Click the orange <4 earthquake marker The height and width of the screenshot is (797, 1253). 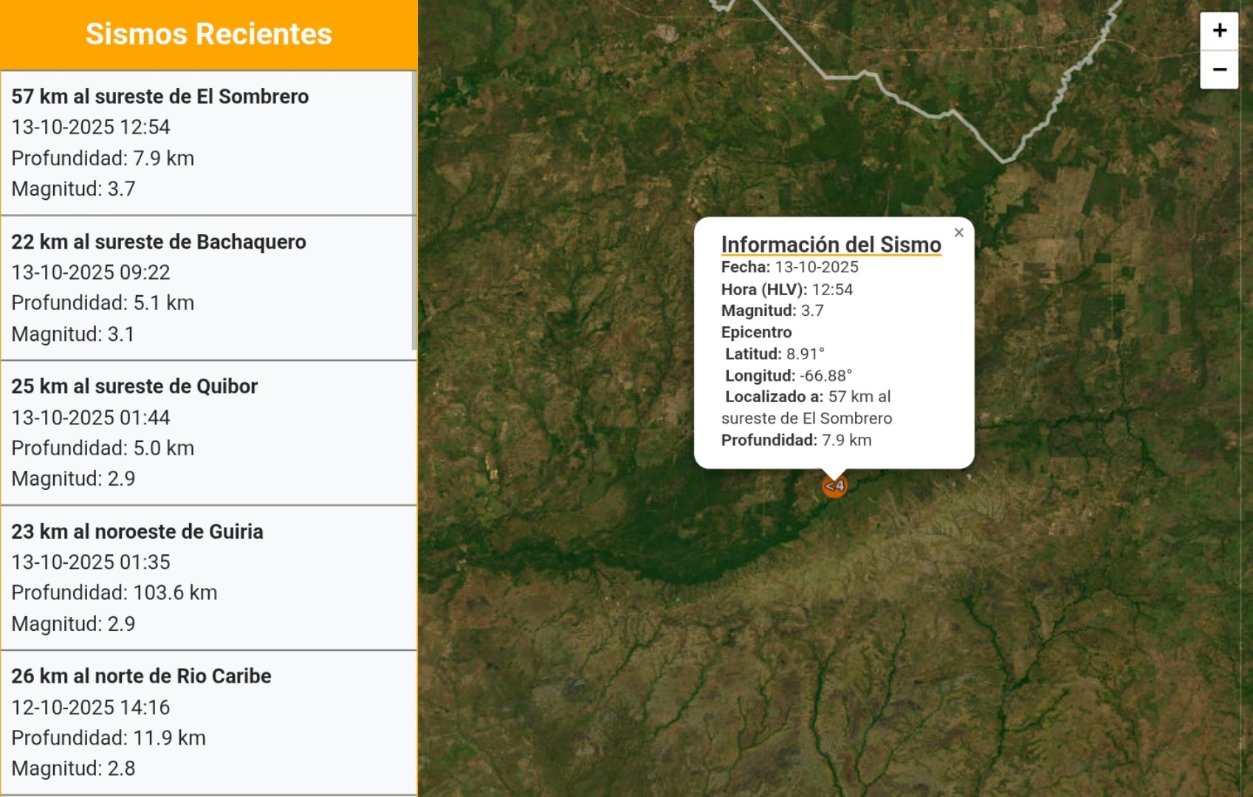pyautogui.click(x=834, y=486)
